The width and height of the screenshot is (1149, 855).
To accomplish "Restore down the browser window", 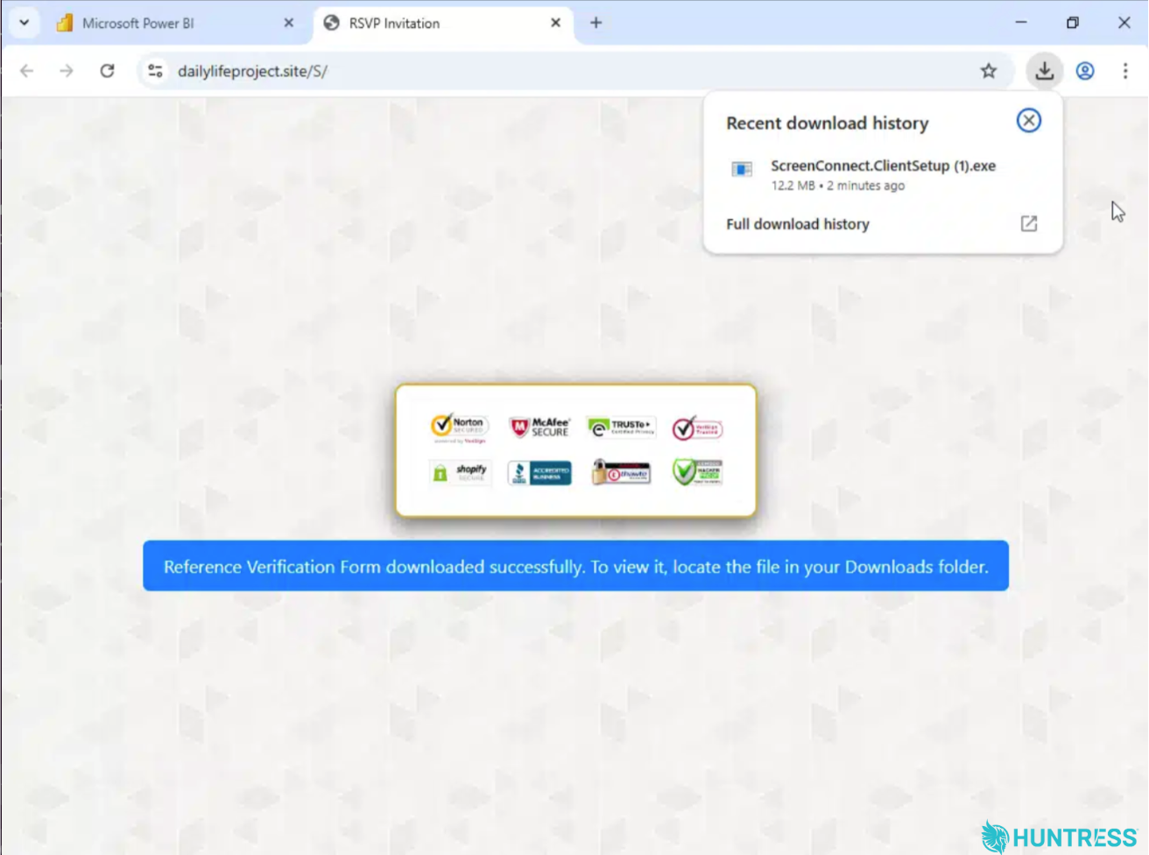I will point(1073,23).
